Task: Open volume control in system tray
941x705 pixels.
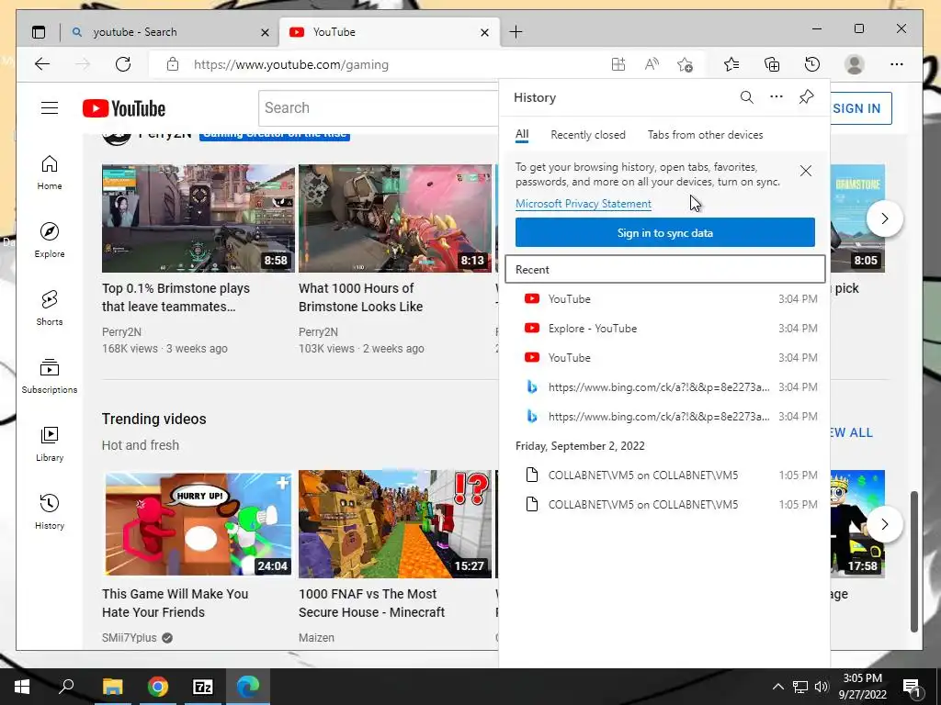Action: click(822, 687)
